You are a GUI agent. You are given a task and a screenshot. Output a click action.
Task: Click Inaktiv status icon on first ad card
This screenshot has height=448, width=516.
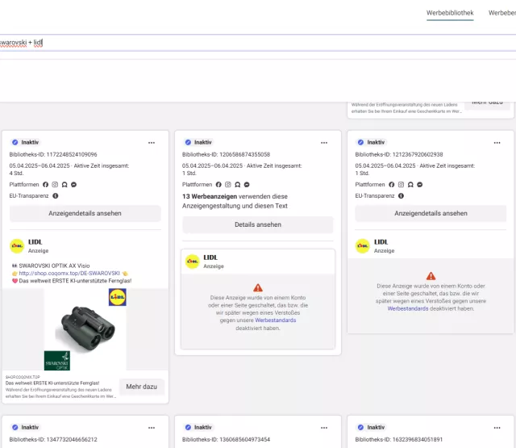pos(15,142)
